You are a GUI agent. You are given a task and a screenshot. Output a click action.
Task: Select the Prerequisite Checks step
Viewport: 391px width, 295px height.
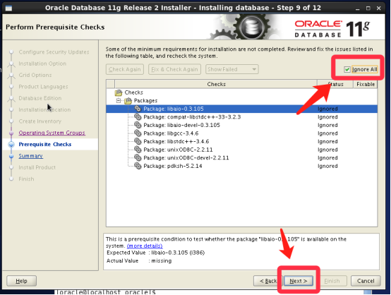[45, 145]
